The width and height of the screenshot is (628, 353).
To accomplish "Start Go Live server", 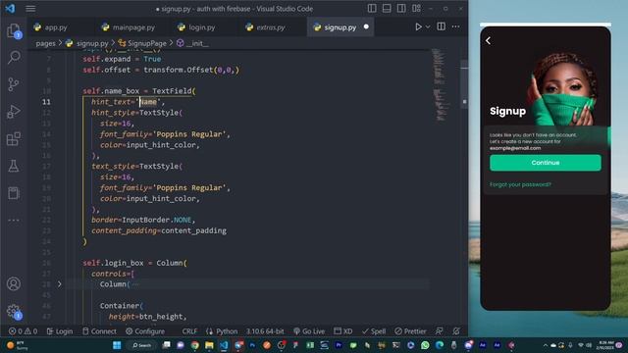I will click(309, 331).
